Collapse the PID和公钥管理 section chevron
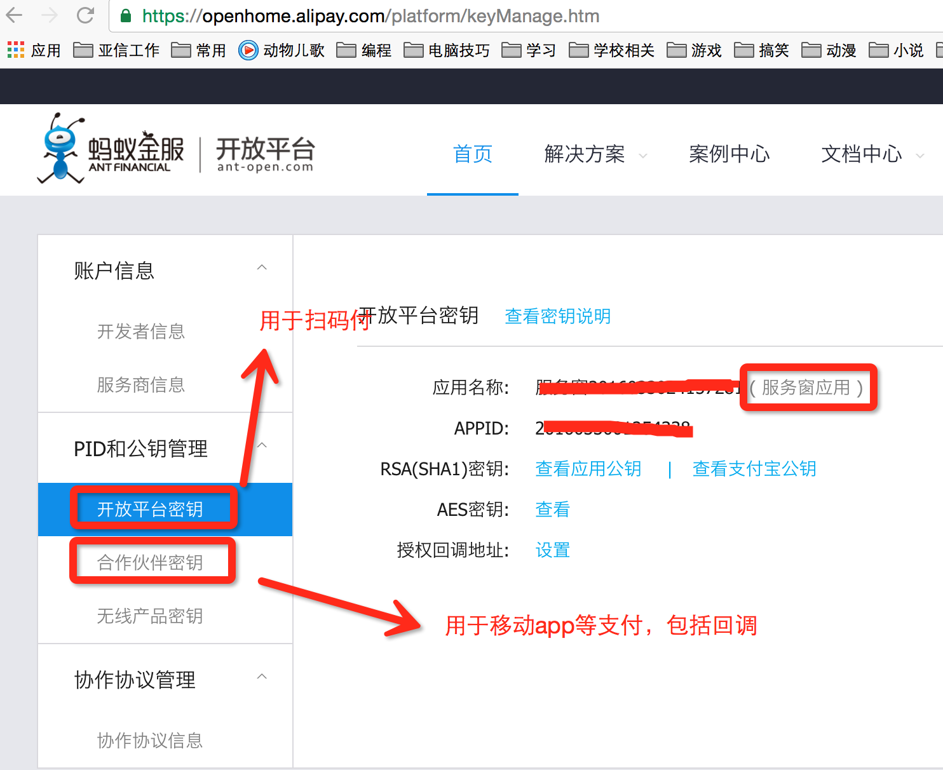The height and width of the screenshot is (770, 943). click(262, 445)
